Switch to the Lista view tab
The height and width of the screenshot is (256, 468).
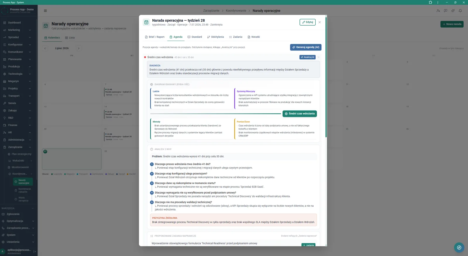(70, 38)
